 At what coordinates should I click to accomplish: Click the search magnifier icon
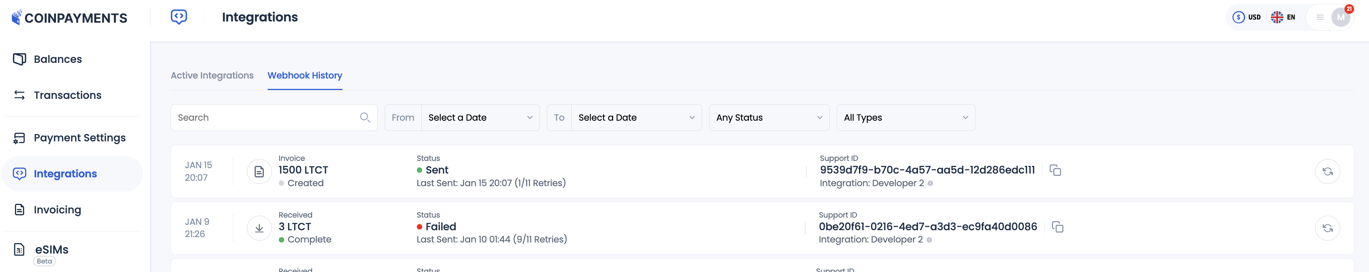[x=365, y=117]
